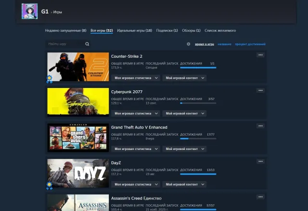Screen dimensions: 308x211
Task: Expand Моя игровая статистика for Counter-Strike 2
Action: [x=136, y=78]
